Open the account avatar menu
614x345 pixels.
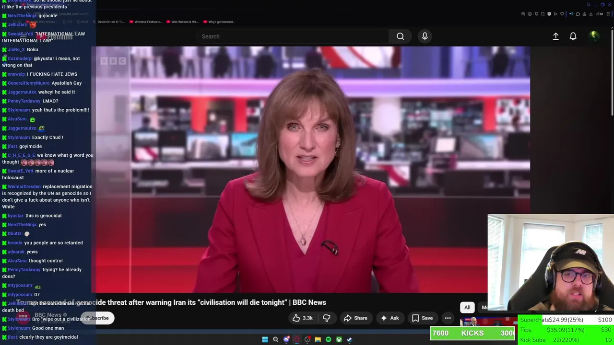pos(594,36)
